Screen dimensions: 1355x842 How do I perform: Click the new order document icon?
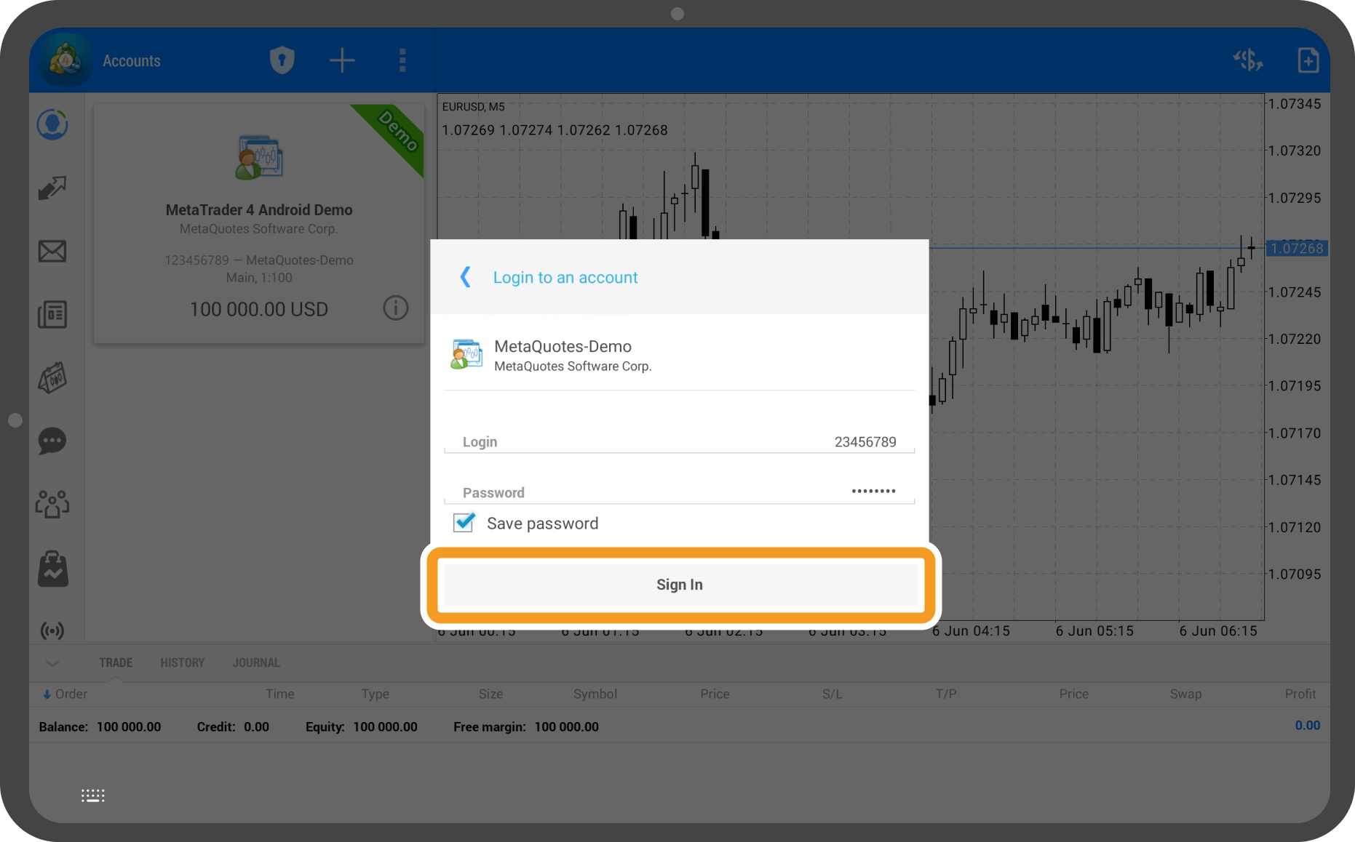pyautogui.click(x=1308, y=60)
